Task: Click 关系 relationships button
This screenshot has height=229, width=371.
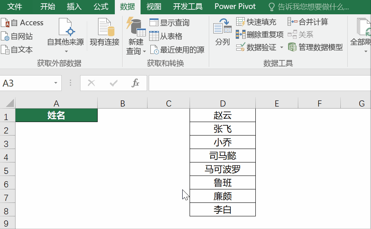Action: click(300, 35)
